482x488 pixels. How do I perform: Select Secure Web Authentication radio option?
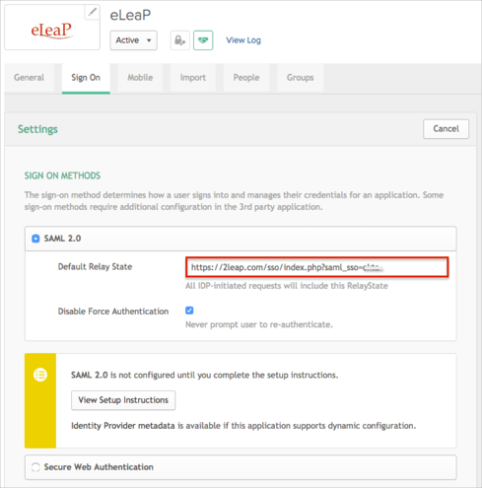click(35, 467)
